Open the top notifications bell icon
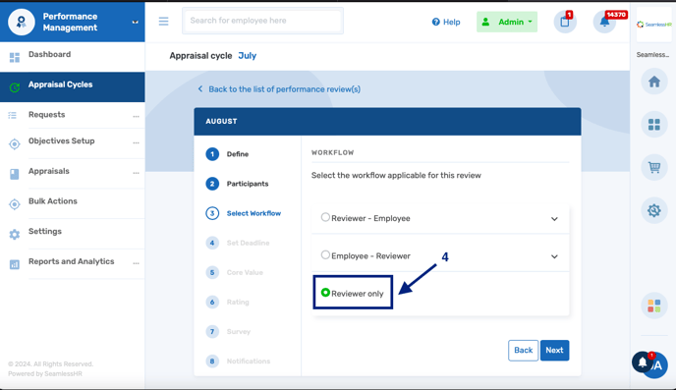Viewport: 676px width, 390px height. tap(604, 22)
